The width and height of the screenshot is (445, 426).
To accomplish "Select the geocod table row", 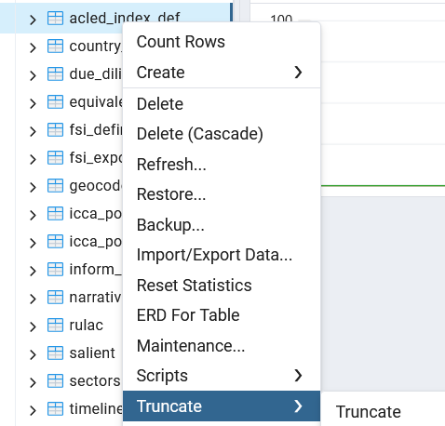I will (96, 186).
